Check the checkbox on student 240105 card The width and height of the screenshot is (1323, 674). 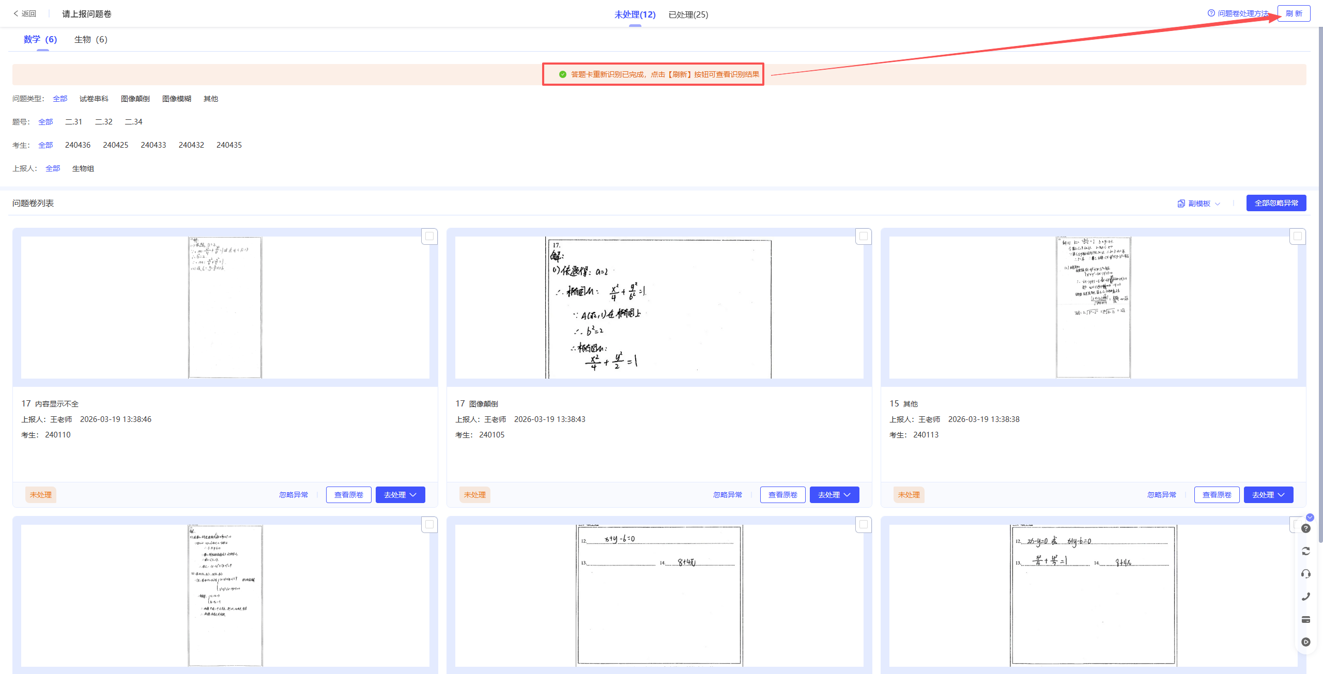(x=863, y=237)
